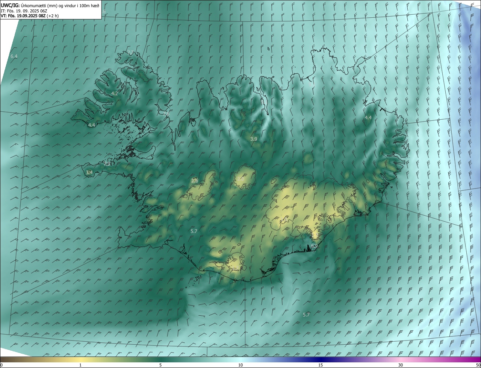Click the 7.6 value label
481x368 pixels.
(166, 114)
